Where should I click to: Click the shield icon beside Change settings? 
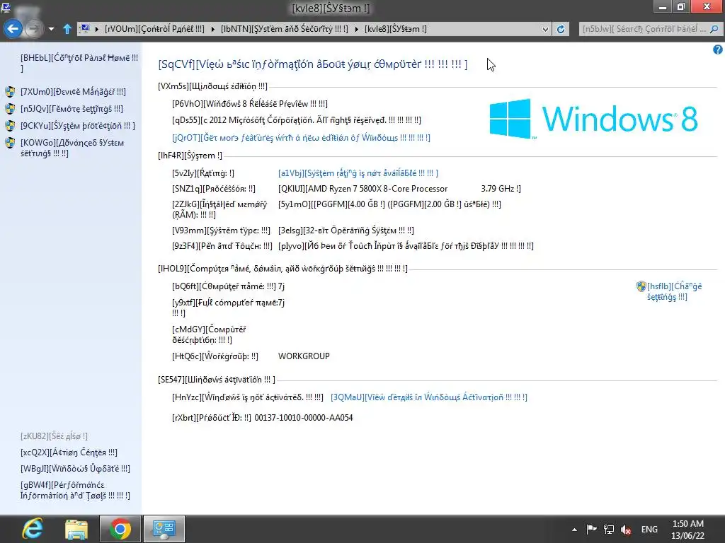641,286
